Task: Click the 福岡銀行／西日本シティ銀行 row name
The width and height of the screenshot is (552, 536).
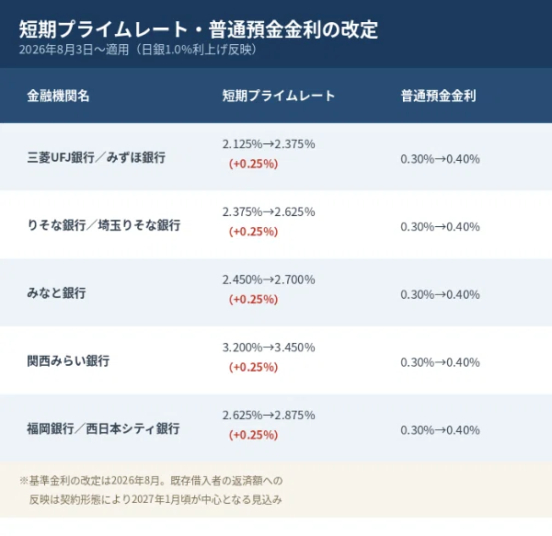Action: pyautogui.click(x=103, y=428)
